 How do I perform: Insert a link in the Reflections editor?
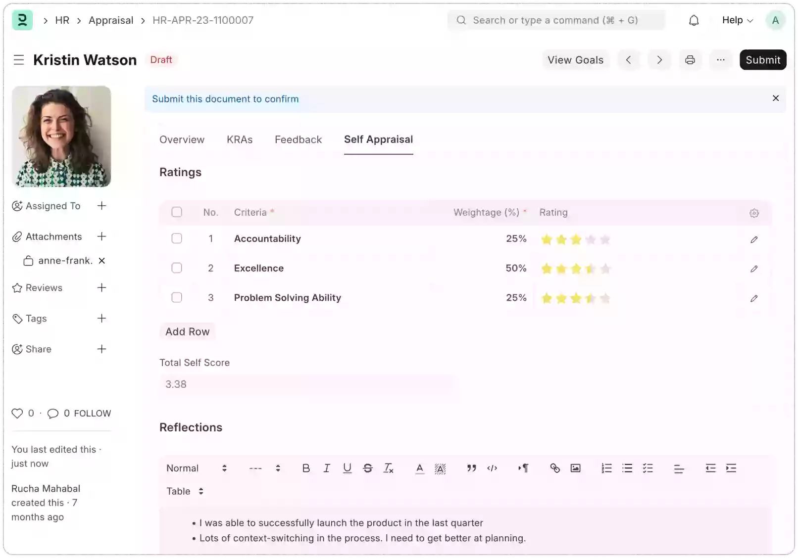tap(554, 468)
